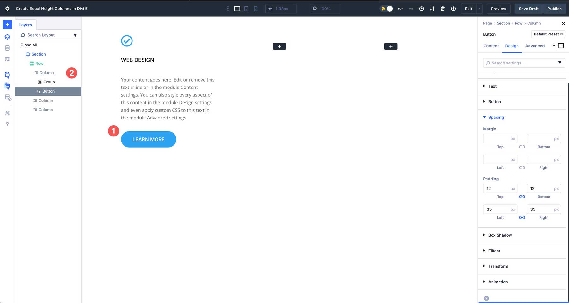569x303 pixels.
Task: Click the help bubble at settings panel bottom
Action: point(486,298)
